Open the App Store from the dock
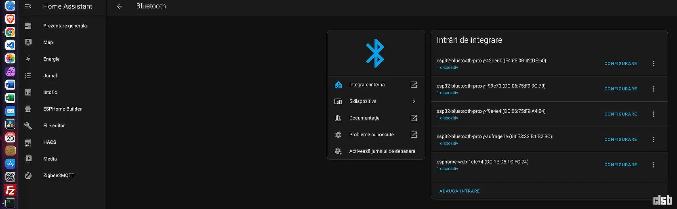Viewport: 677px width, 209px height. [x=11, y=163]
